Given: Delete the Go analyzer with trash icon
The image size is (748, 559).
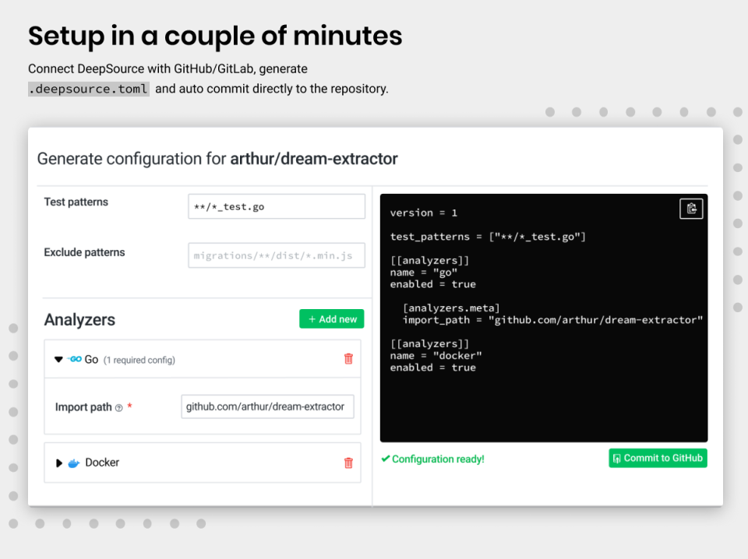Looking at the screenshot, I should point(348,359).
